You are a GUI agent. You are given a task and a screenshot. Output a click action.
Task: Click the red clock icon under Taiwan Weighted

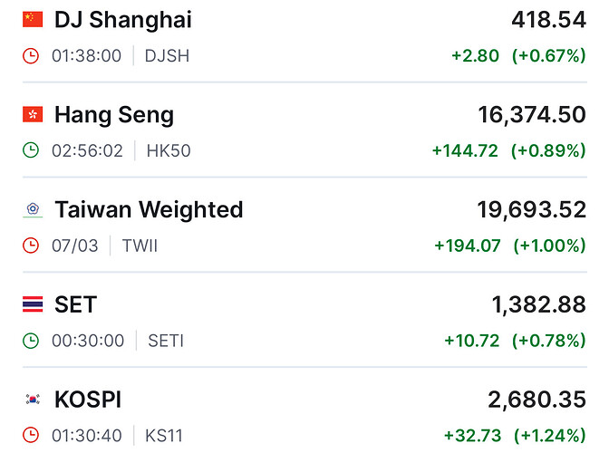[32, 246]
